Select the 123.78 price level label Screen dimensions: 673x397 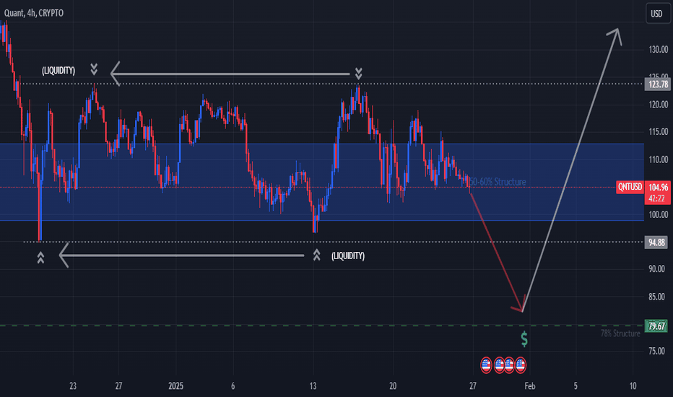(x=656, y=84)
